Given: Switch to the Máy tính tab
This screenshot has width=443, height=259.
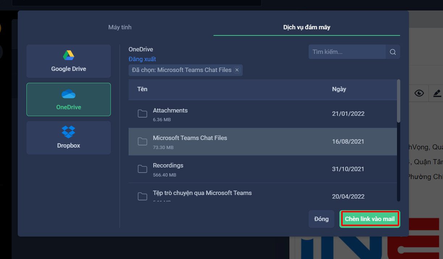Looking at the screenshot, I should click(120, 27).
